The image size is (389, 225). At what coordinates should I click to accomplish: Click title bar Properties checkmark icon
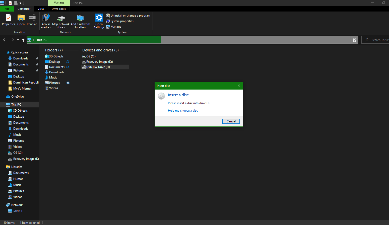[x=10, y=3]
